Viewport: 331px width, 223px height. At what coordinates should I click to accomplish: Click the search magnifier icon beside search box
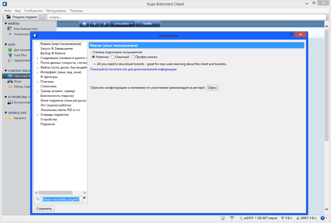[44, 17]
